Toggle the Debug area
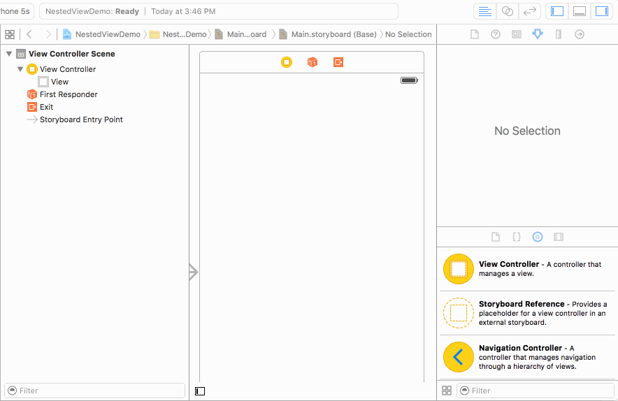The image size is (618, 401). coord(580,11)
